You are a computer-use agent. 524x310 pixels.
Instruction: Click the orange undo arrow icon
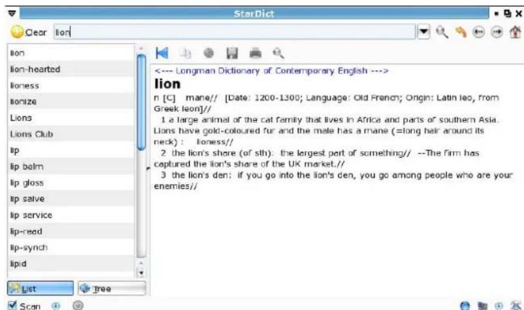pyautogui.click(x=461, y=32)
